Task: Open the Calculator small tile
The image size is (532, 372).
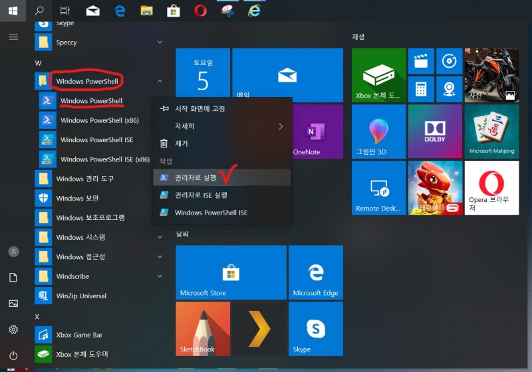Action: coord(421,89)
